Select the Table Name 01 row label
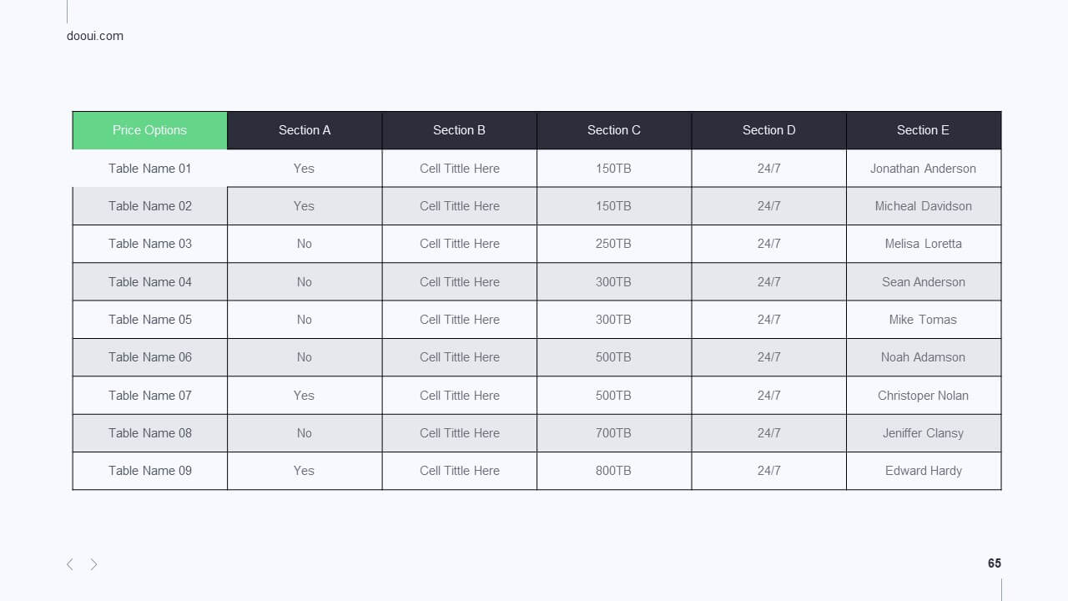 tap(150, 169)
